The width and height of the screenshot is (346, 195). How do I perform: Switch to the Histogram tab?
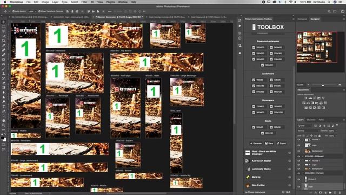pyautogui.click(x=302, y=19)
